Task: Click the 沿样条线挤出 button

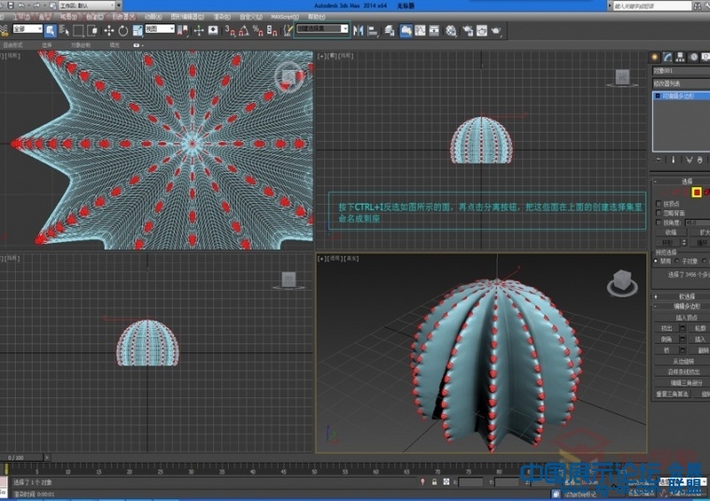Action: pyautogui.click(x=683, y=372)
